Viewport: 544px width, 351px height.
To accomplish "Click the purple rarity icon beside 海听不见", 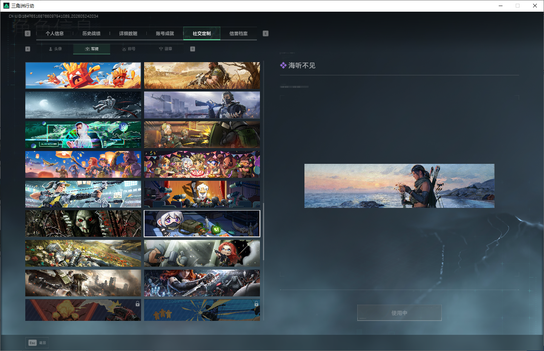I will pyautogui.click(x=283, y=66).
